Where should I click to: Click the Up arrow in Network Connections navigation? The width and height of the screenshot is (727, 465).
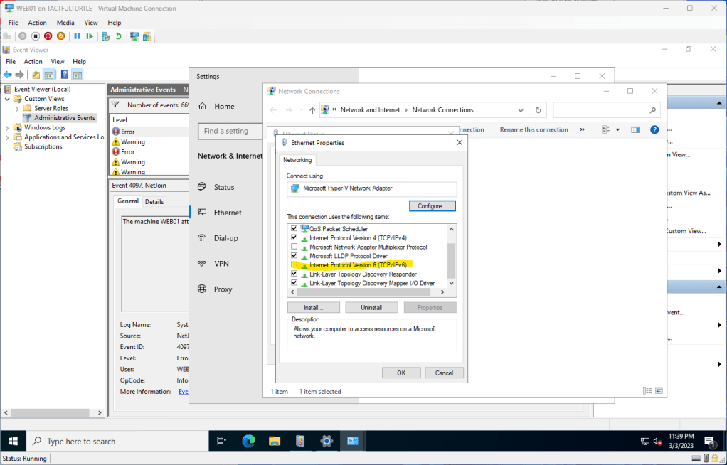click(x=312, y=110)
